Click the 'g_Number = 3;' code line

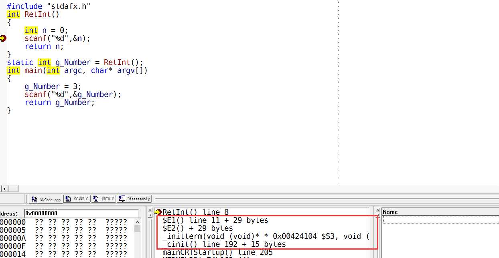point(53,86)
